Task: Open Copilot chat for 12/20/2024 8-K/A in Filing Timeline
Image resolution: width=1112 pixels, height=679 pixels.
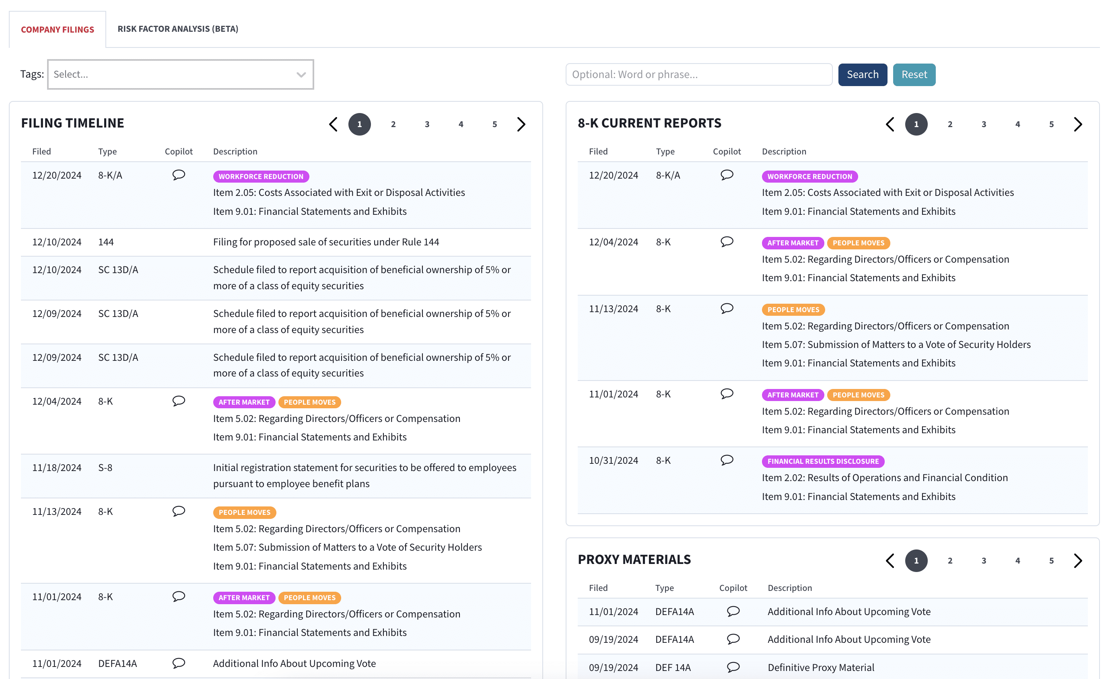Action: point(179,175)
